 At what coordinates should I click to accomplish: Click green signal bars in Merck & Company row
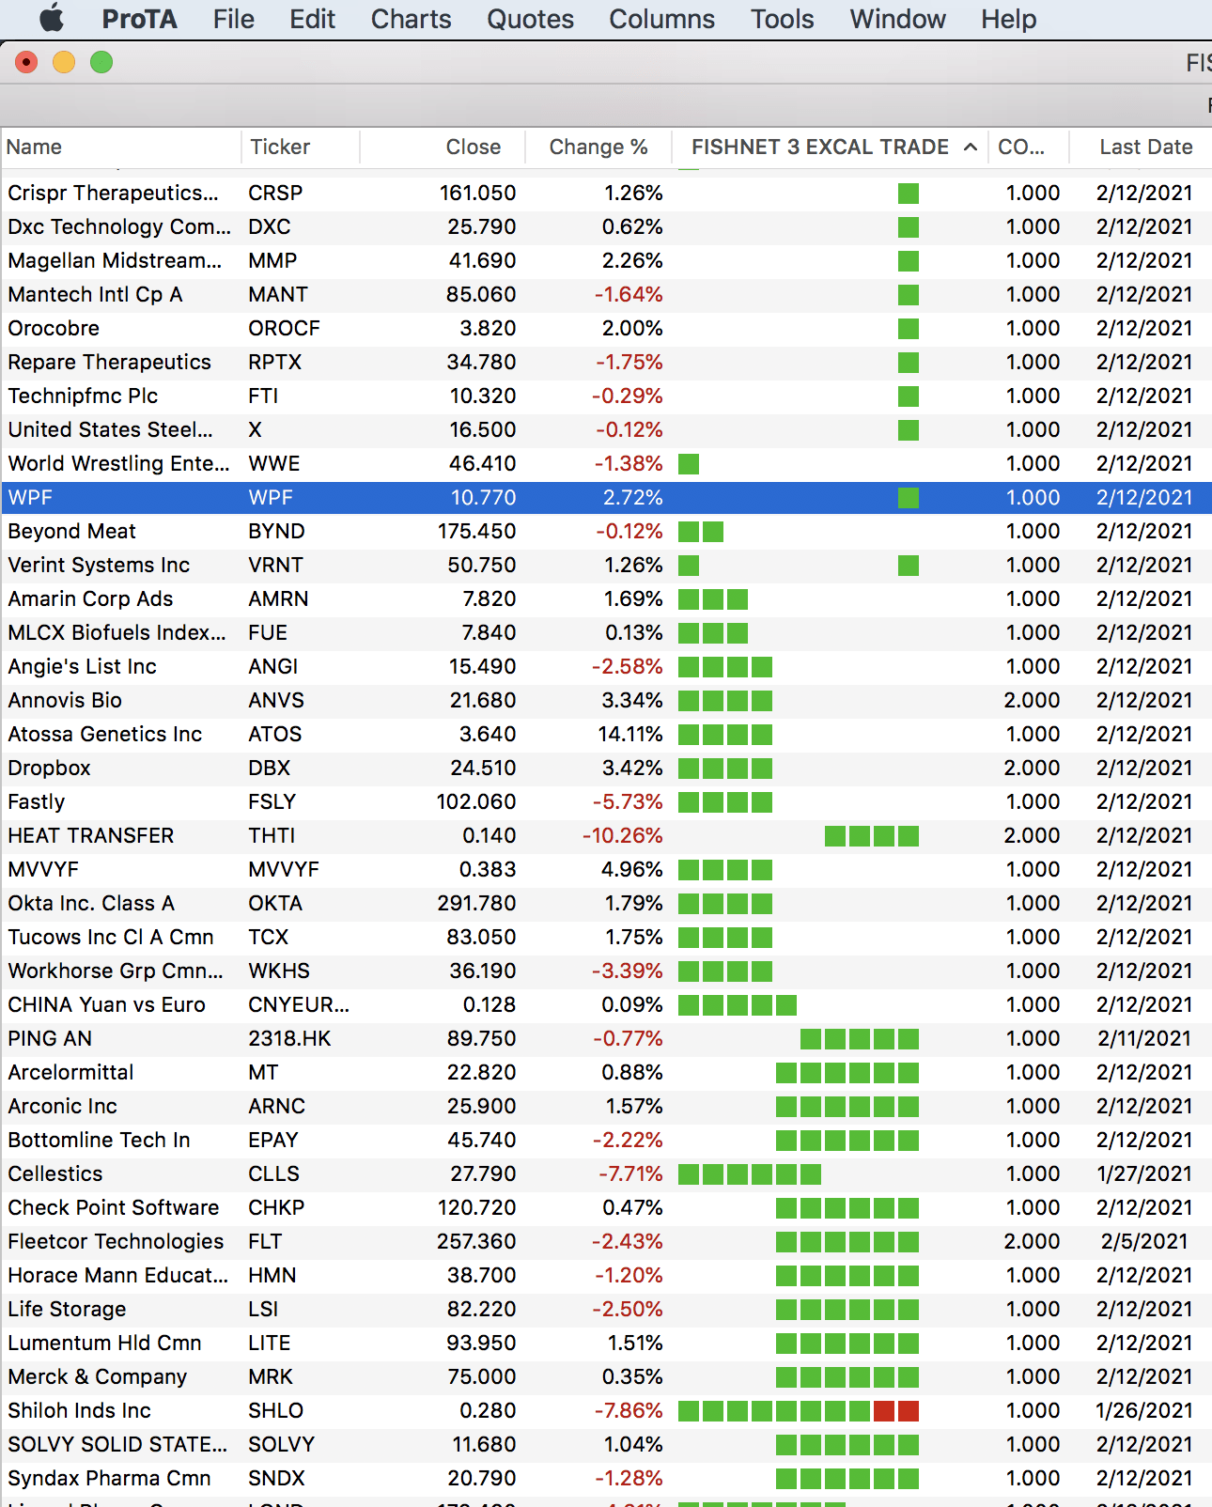pyautogui.click(x=847, y=1377)
